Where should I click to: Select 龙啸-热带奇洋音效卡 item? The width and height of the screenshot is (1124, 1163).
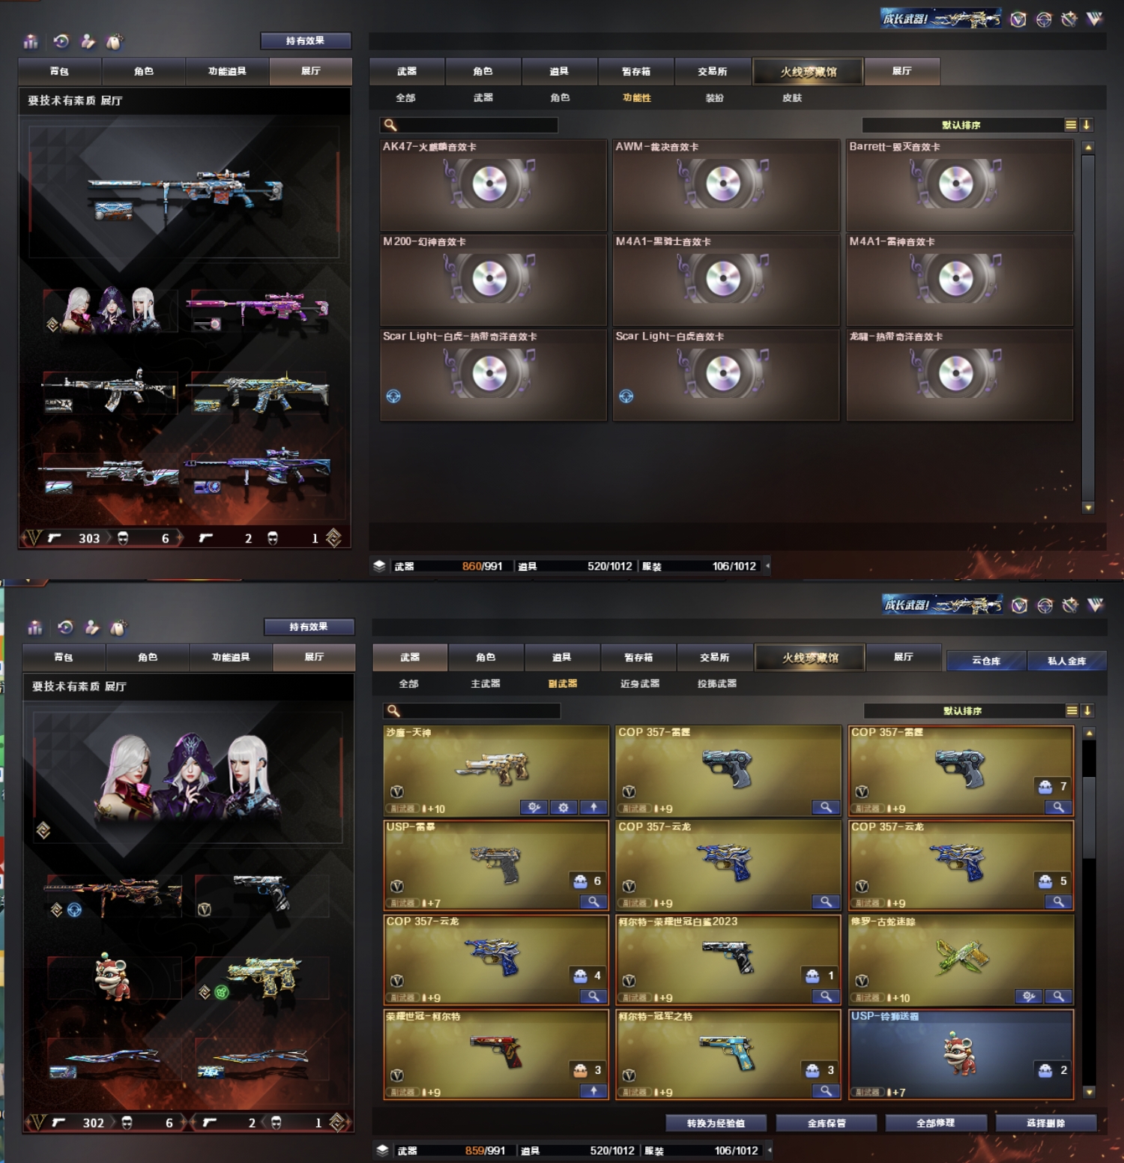(x=960, y=375)
